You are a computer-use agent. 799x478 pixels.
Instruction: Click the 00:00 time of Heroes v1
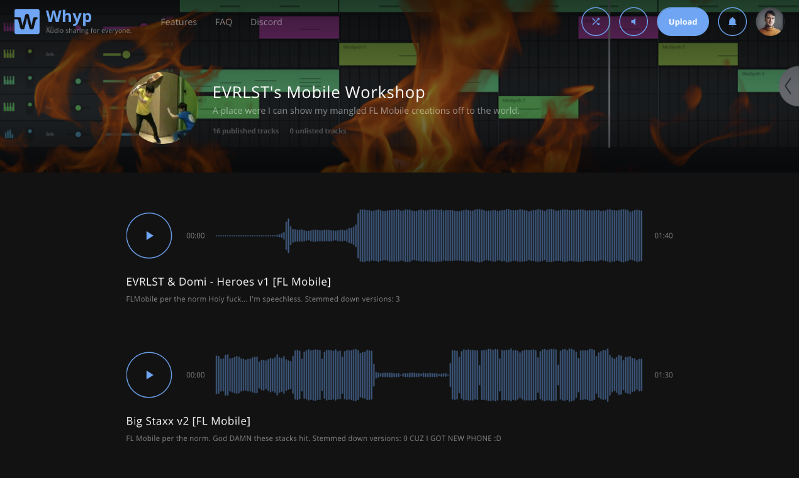pyautogui.click(x=196, y=236)
